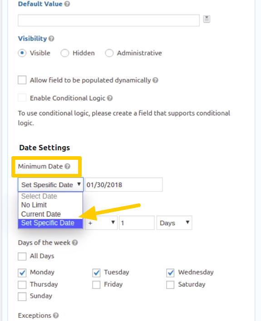
Task: Click help icon for dynamic population
Action: click(155, 80)
